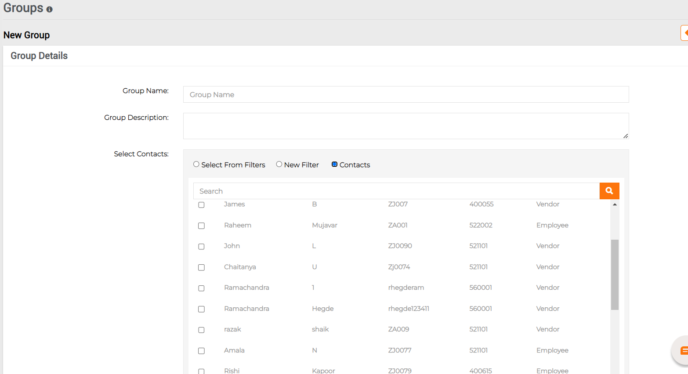The image size is (688, 374).
Task: Select the New Filter radio option
Action: (279, 164)
